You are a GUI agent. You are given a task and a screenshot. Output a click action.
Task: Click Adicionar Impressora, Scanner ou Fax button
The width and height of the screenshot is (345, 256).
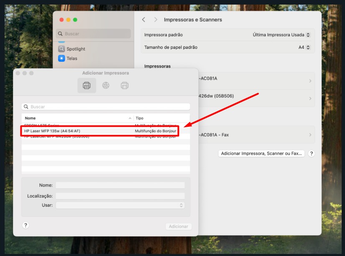(x=261, y=153)
